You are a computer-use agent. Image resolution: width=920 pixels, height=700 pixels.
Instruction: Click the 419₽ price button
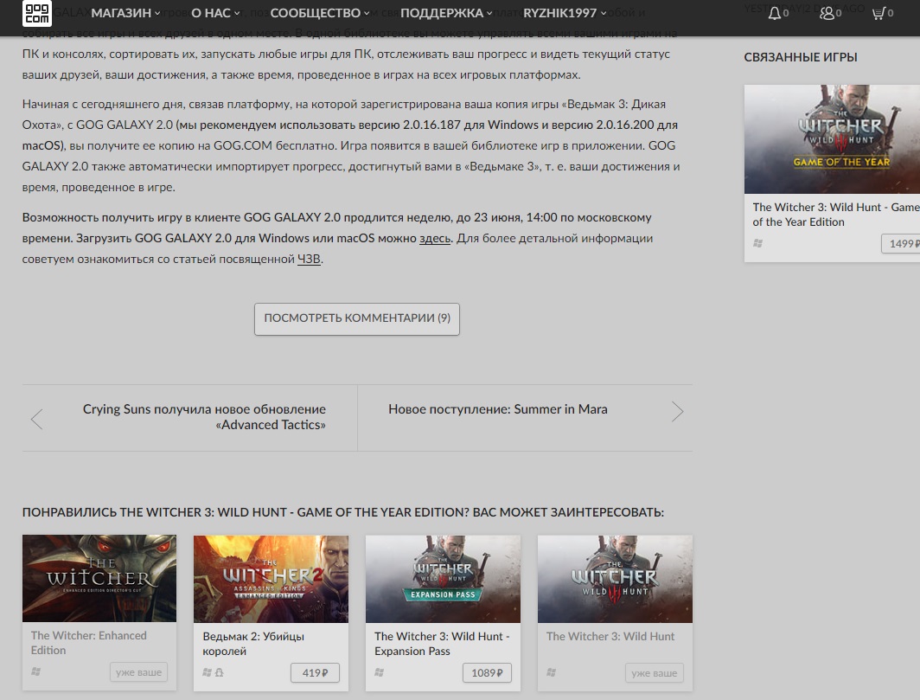click(x=315, y=673)
